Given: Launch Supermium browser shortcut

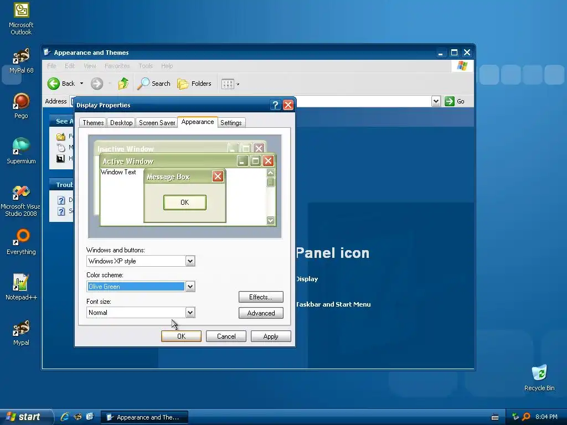Looking at the screenshot, I should click(21, 151).
